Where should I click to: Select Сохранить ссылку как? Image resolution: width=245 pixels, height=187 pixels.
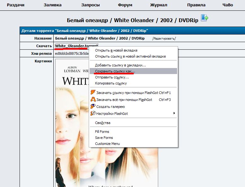pos(133,71)
